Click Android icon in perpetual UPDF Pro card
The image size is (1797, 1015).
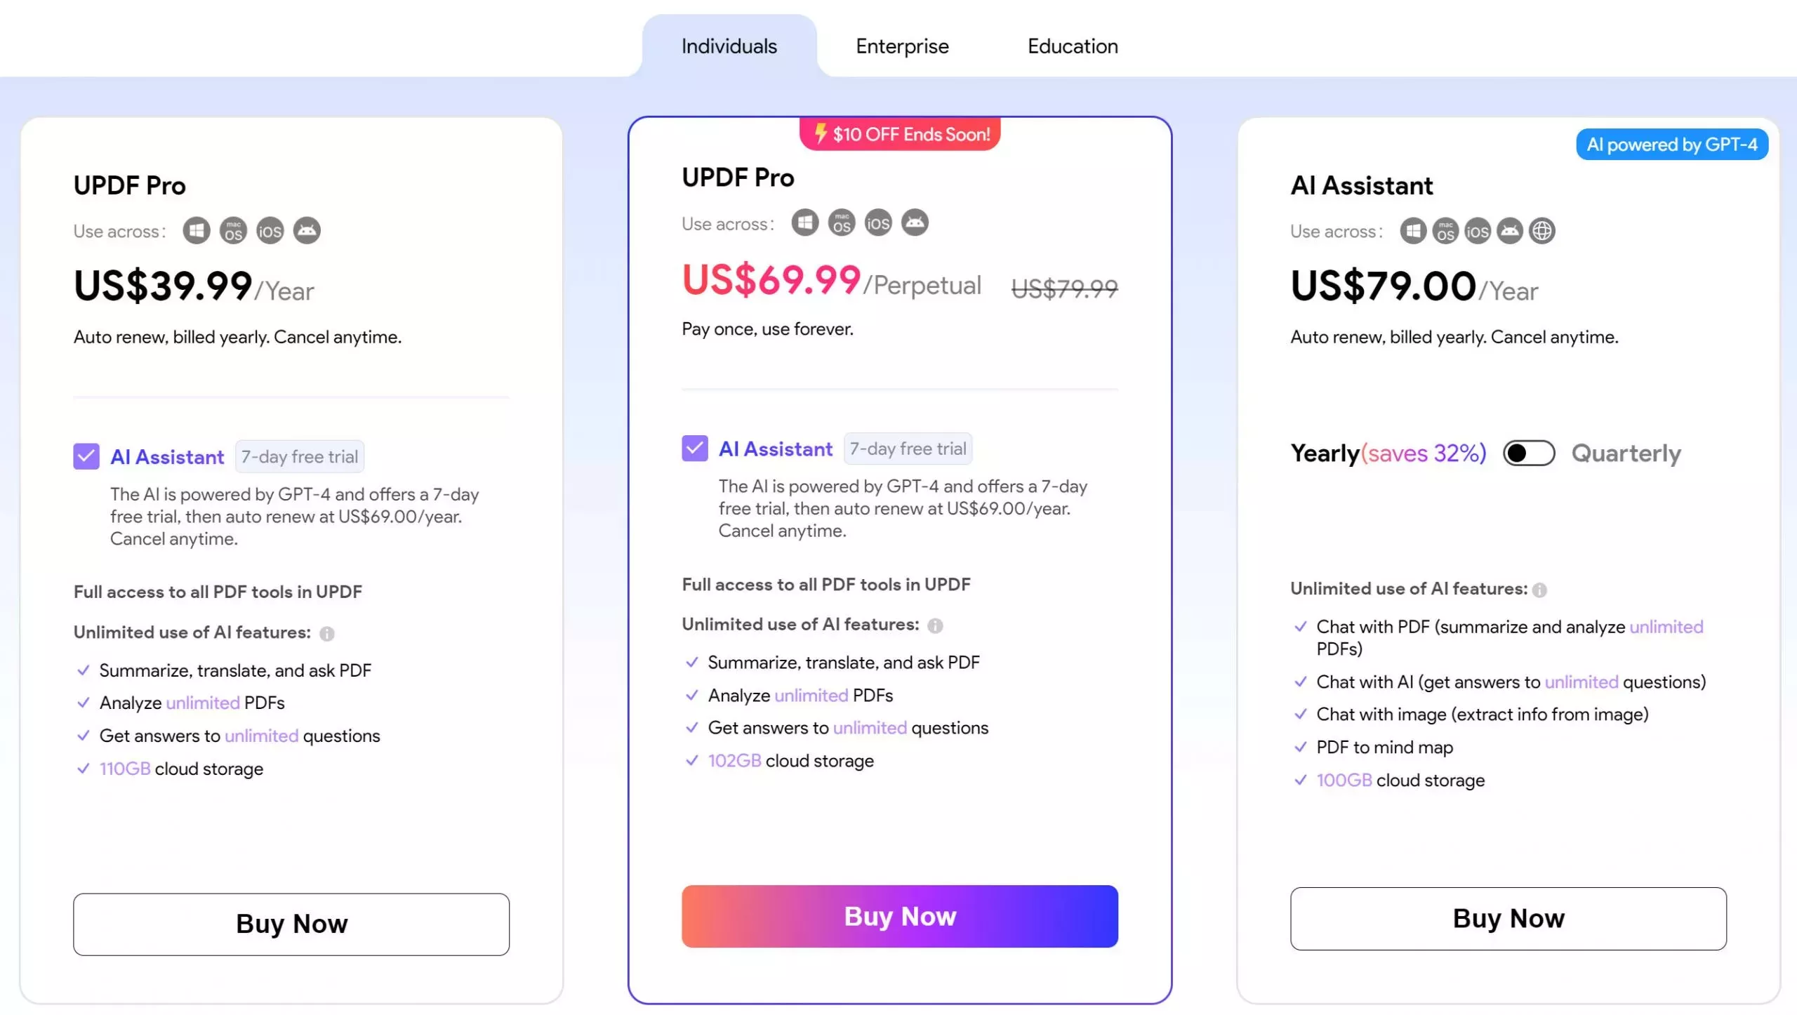(x=915, y=223)
